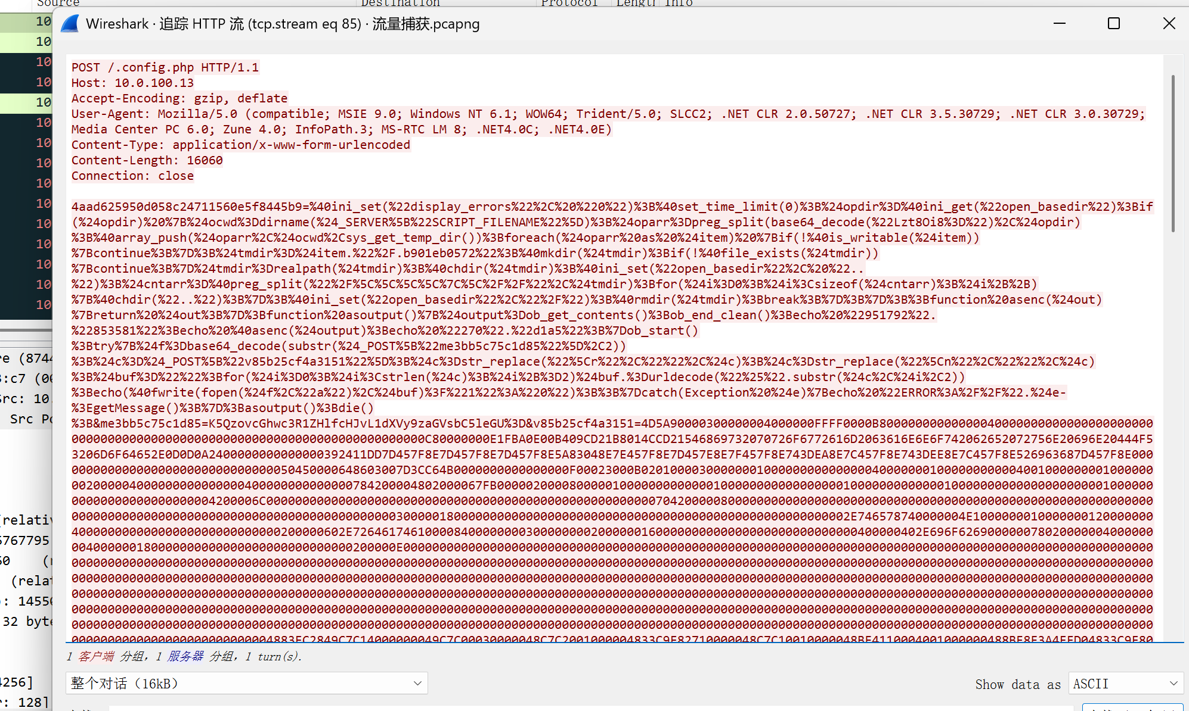Click the find text field at bottom
The image size is (1189, 711).
[x=590, y=708]
